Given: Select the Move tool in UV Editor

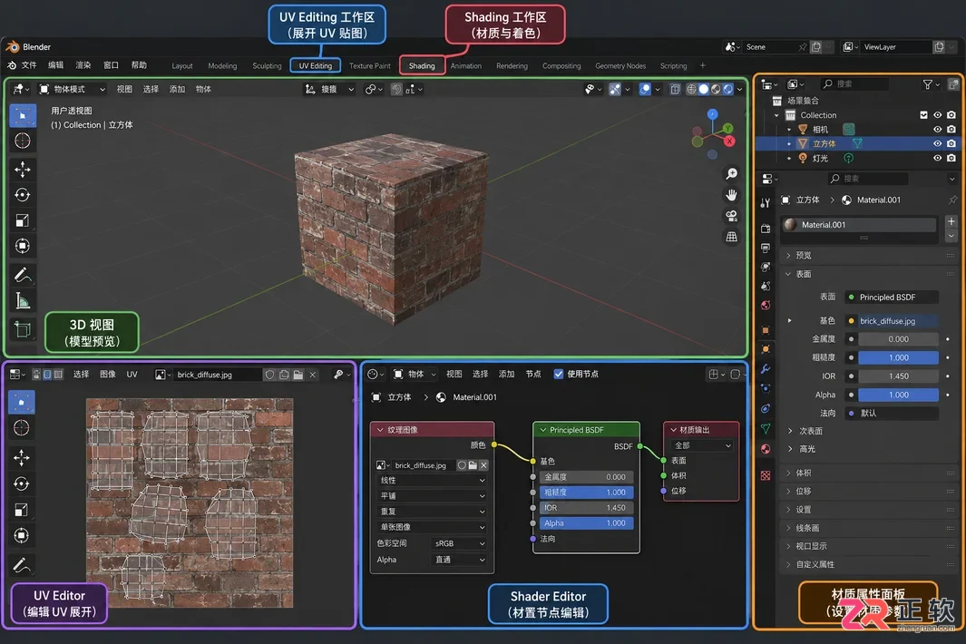Looking at the screenshot, I should (21, 457).
